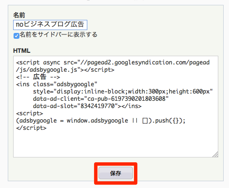Click the <ins class="adsbygoogle" line

coord(57,84)
